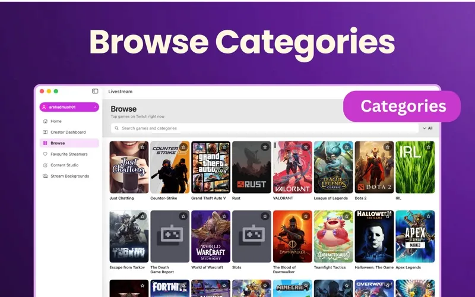Click the Favourite Streamers heart icon

click(45, 154)
